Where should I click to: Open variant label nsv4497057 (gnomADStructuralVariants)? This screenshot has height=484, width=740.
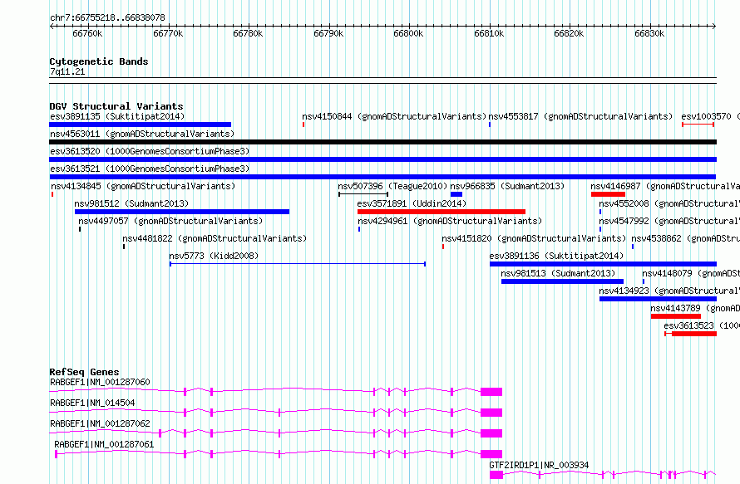pyautogui.click(x=170, y=221)
